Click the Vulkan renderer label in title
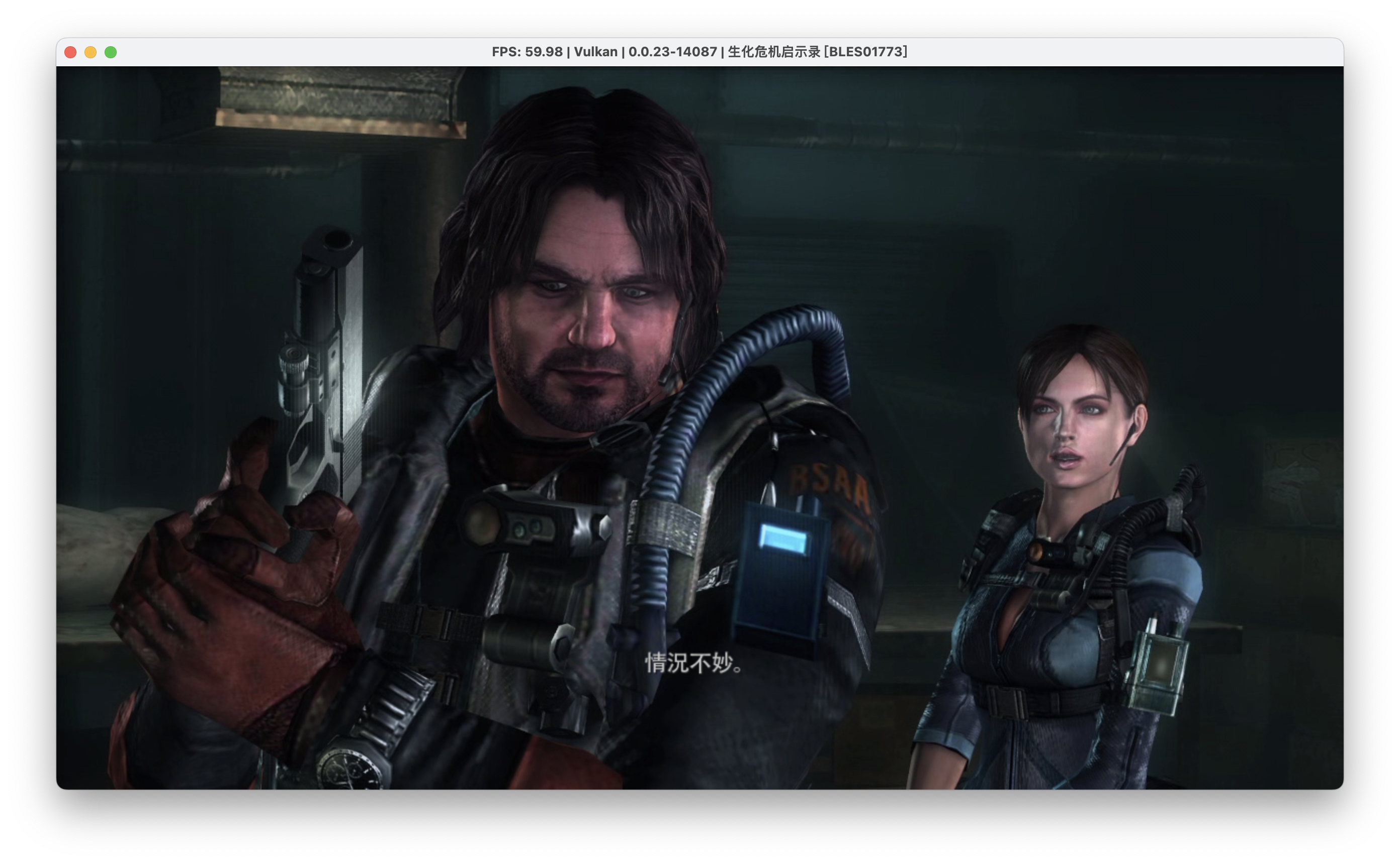The height and width of the screenshot is (864, 1400). [595, 52]
